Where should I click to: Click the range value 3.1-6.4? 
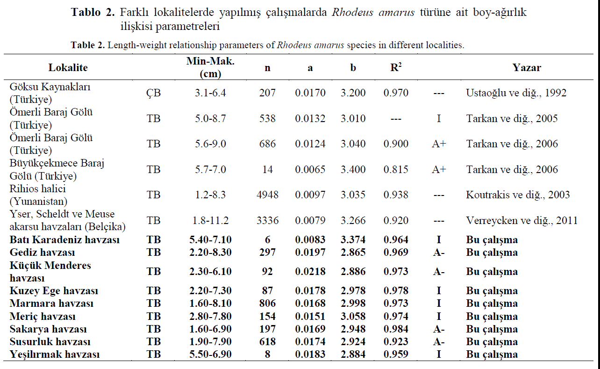click(x=210, y=93)
